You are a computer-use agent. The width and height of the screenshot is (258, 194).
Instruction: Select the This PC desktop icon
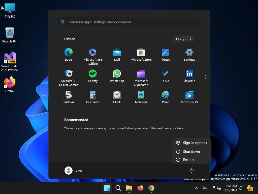[10, 10]
